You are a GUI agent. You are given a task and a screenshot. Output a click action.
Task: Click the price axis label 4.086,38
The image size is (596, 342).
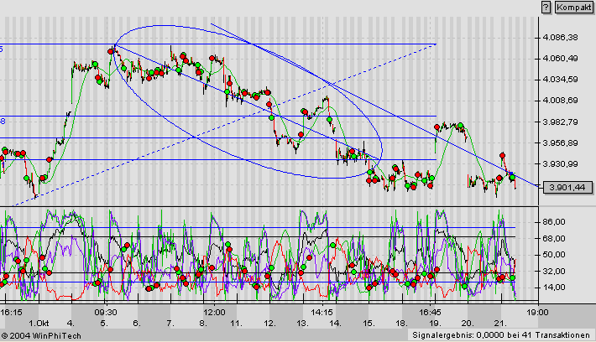point(560,38)
